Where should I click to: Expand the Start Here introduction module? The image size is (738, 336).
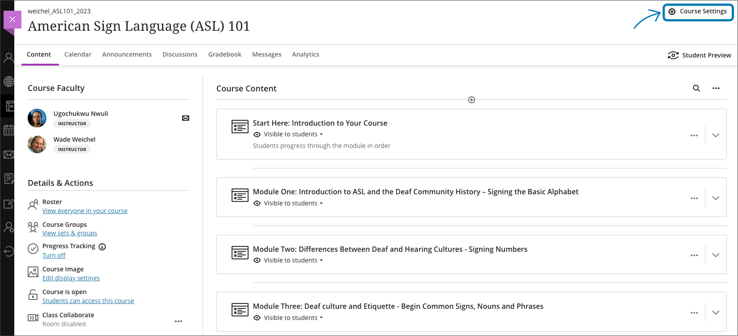click(x=716, y=135)
